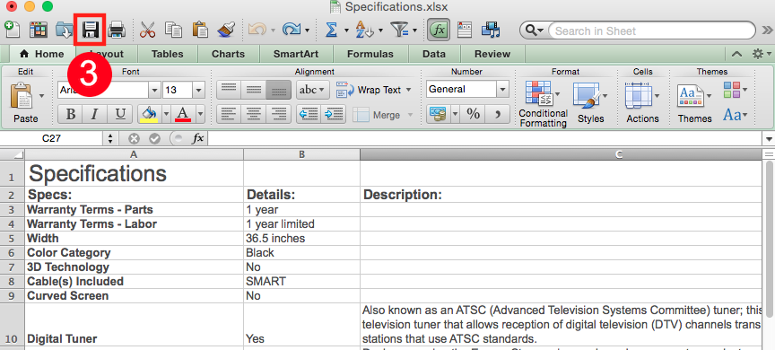Activate the Format painter brush

point(226,31)
